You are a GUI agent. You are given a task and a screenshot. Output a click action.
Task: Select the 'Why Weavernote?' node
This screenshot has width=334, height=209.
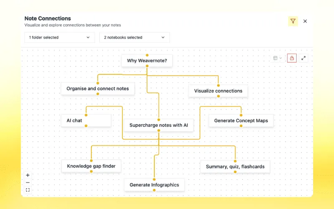point(147,61)
